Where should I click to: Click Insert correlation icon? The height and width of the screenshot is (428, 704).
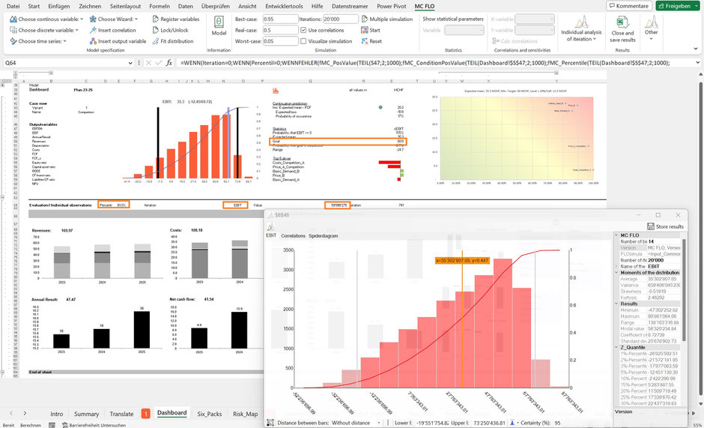click(x=93, y=30)
